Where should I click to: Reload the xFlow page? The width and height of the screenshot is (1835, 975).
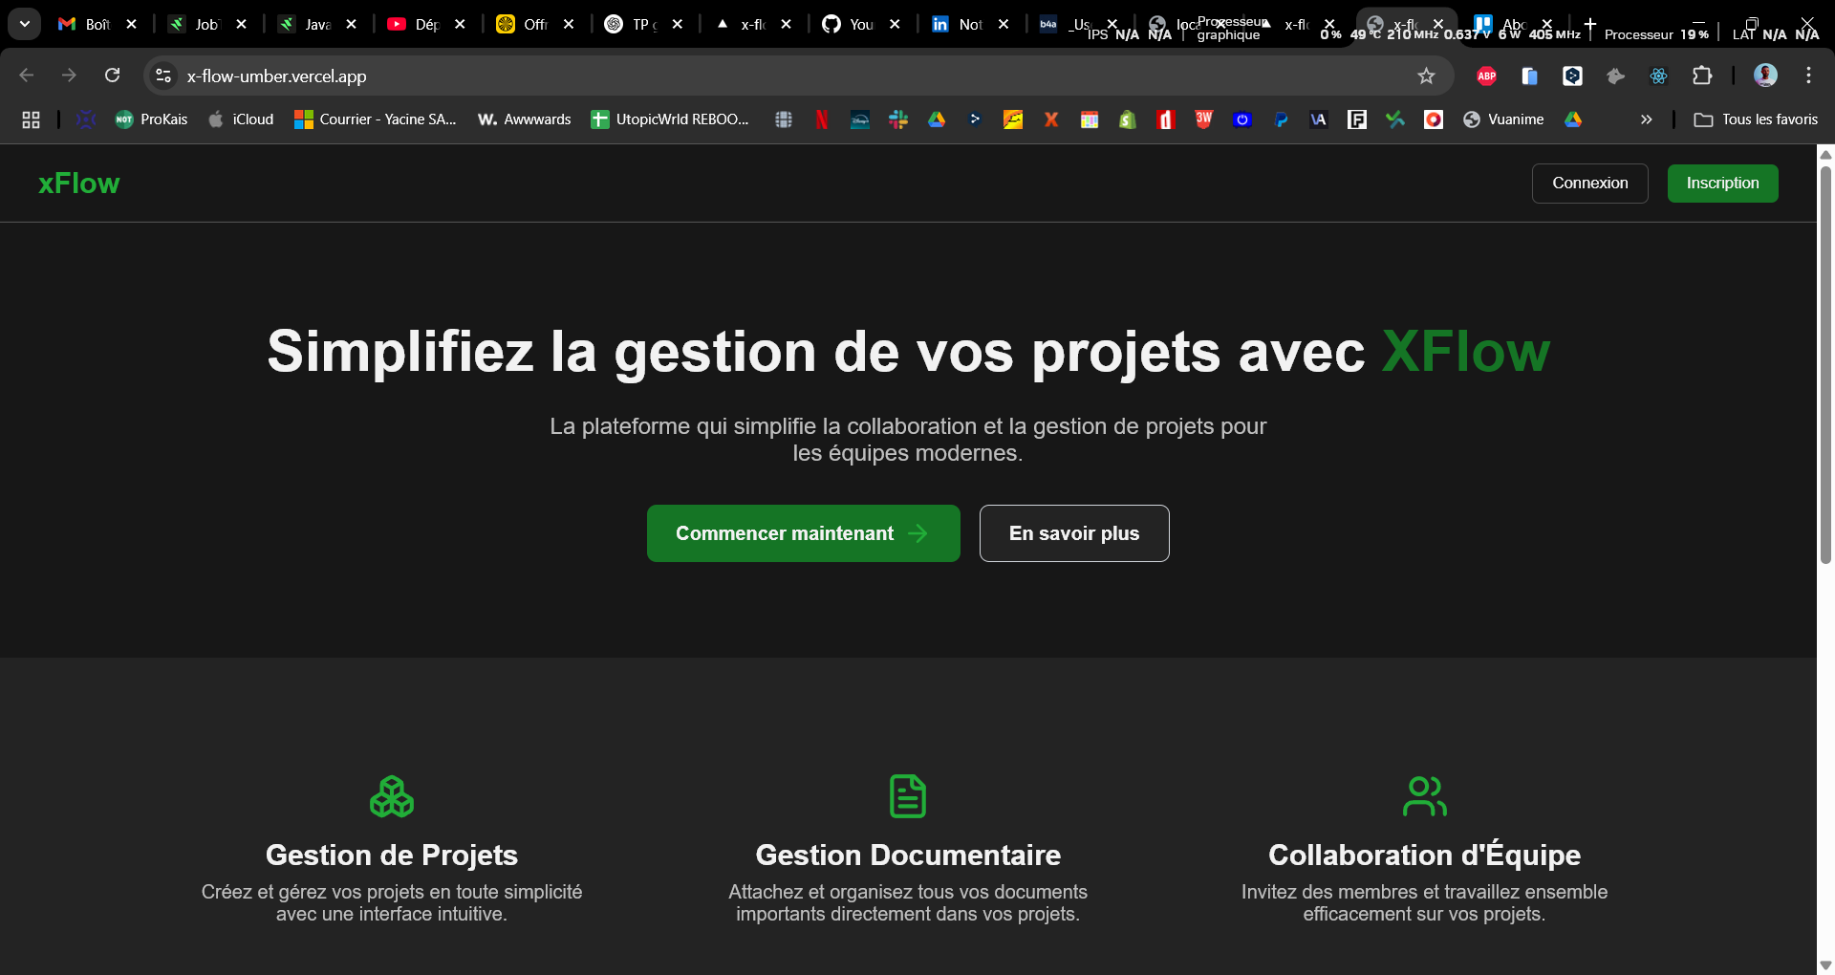112,76
